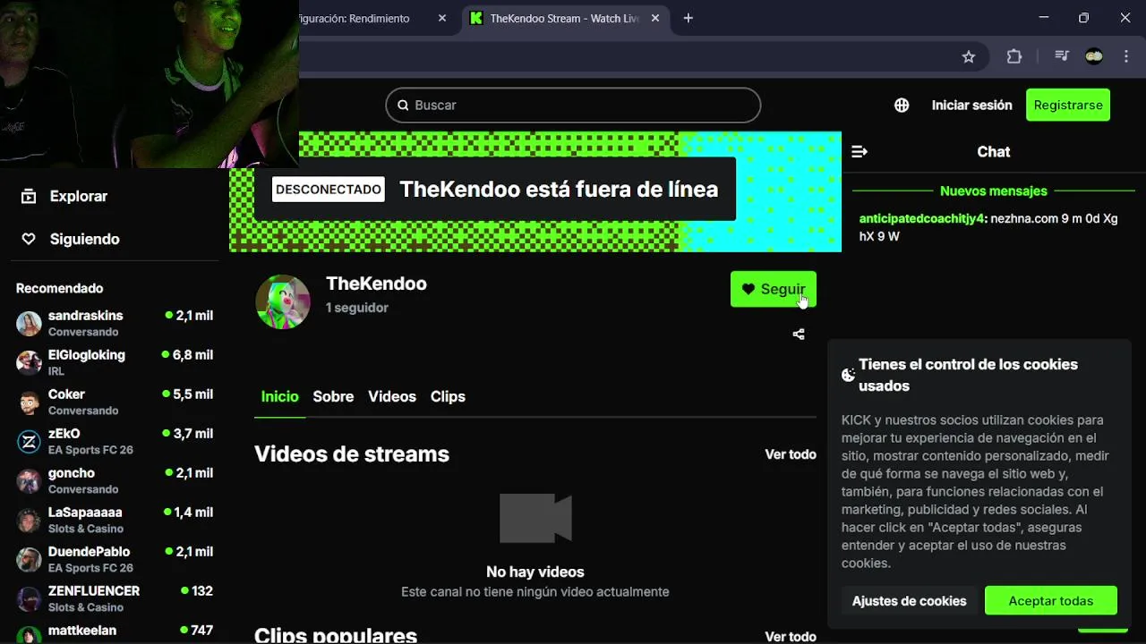Click the Registrarse button
This screenshot has width=1146, height=644.
point(1068,105)
